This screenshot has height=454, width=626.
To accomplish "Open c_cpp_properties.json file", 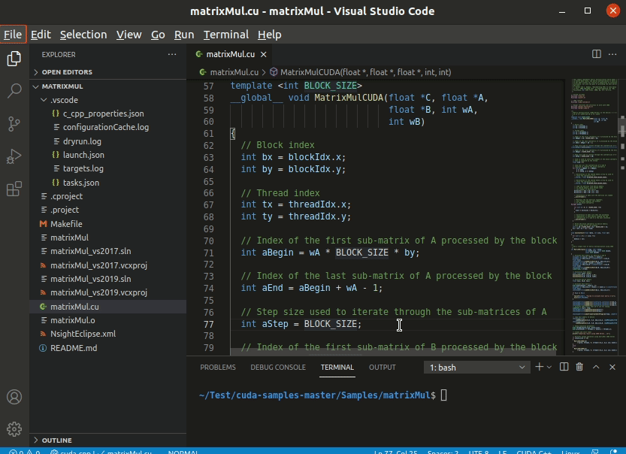I will (x=107, y=113).
